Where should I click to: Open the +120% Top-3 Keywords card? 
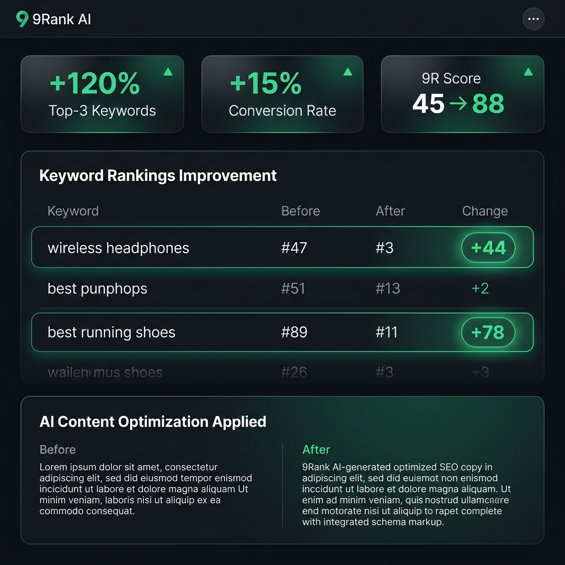102,94
